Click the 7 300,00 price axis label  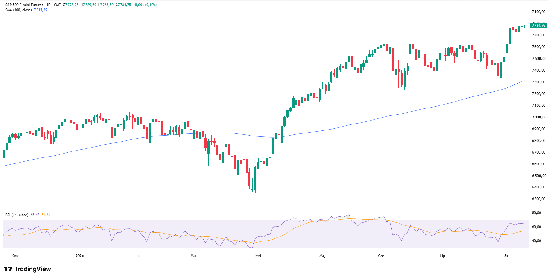[x=539, y=82]
